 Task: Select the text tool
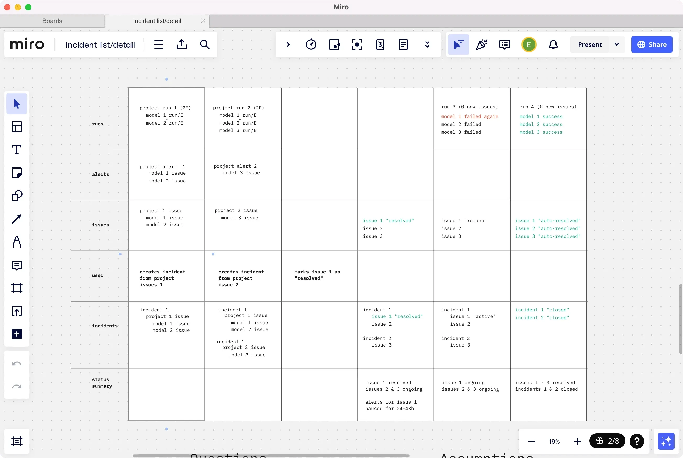(x=17, y=149)
